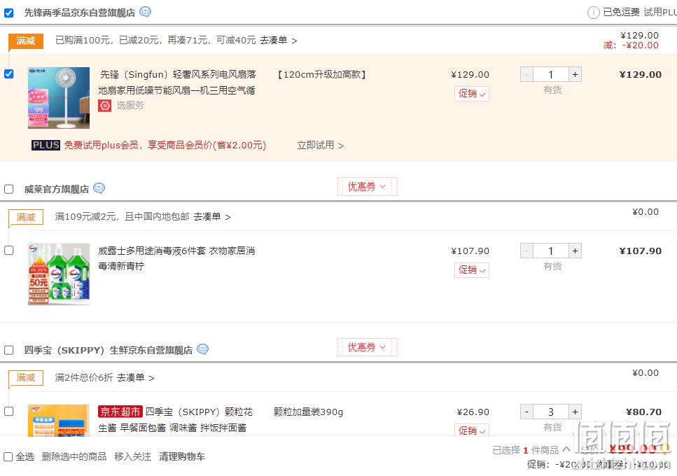Image resolution: width=677 pixels, height=476 pixels.
Task: Open the 先锋 fan product thumbnail
Action: pyautogui.click(x=59, y=98)
